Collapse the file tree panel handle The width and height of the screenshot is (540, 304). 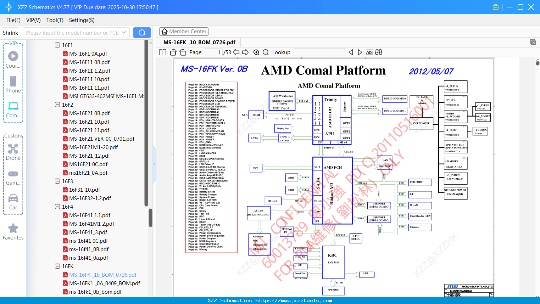pos(154,164)
